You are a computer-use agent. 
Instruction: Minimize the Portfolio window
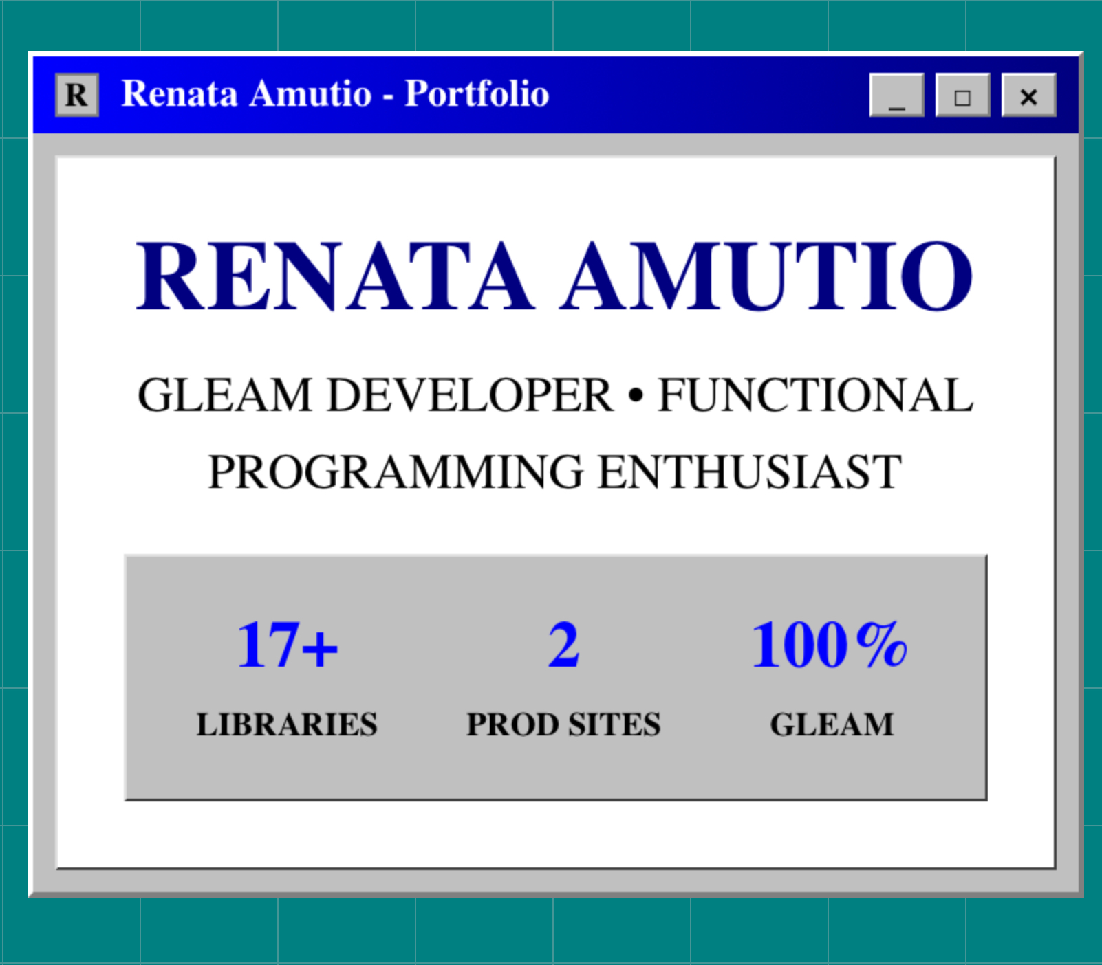tap(896, 95)
